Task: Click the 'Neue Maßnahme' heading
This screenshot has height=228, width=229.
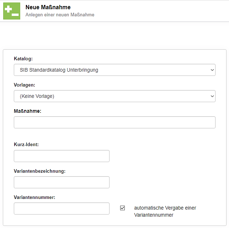Action: coord(48,7)
